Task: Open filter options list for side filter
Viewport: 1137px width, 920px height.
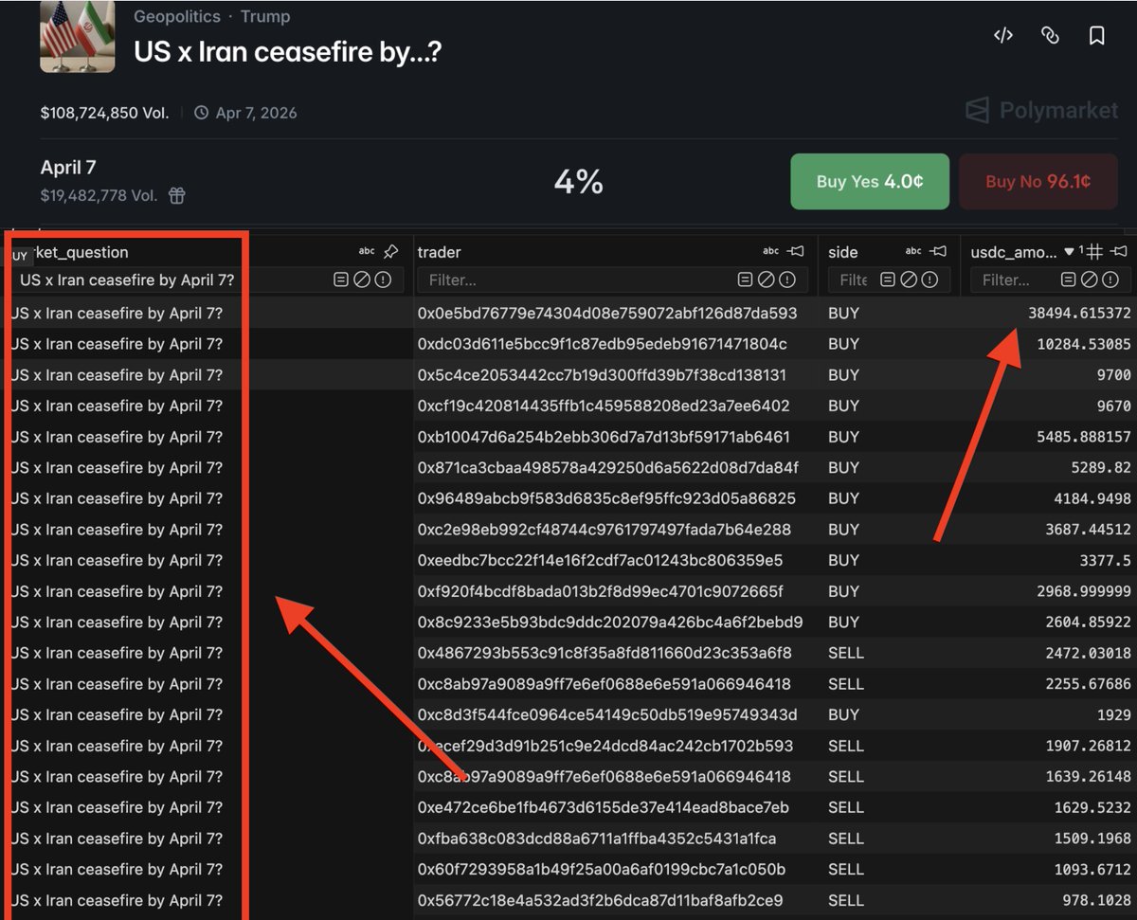Action: coord(888,280)
